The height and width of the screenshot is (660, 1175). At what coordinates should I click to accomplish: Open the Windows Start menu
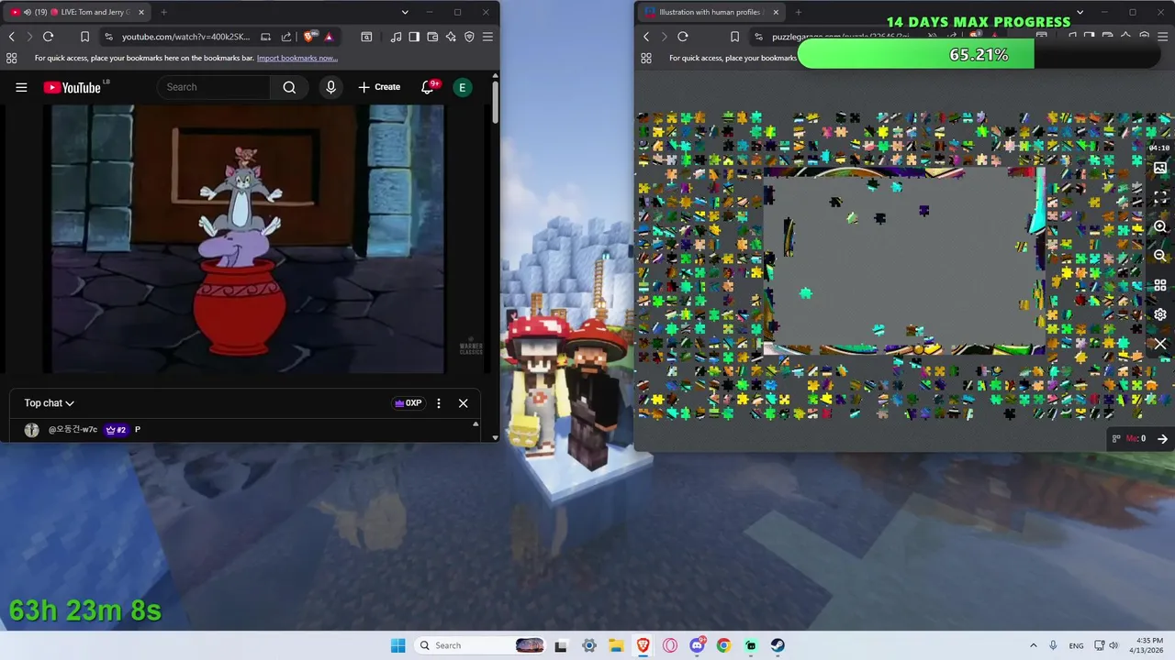click(x=397, y=645)
